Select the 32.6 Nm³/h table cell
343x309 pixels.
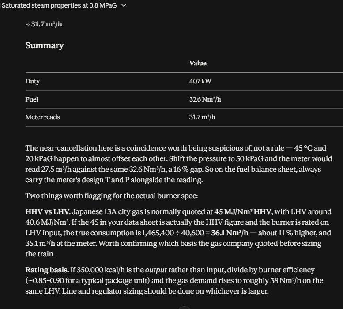point(205,99)
